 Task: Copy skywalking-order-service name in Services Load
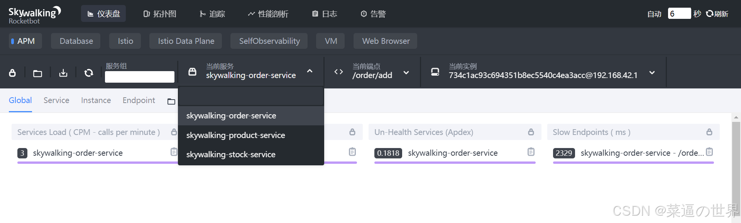click(x=174, y=152)
